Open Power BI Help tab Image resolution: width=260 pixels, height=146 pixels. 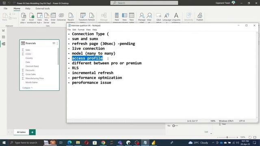pyautogui.click(x=28, y=9)
